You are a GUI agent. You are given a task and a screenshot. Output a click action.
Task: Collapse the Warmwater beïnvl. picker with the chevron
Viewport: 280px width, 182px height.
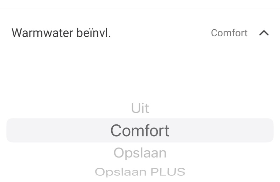[264, 33]
